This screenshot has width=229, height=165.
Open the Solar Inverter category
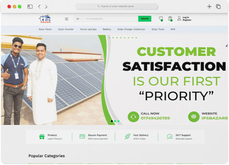point(66,29)
